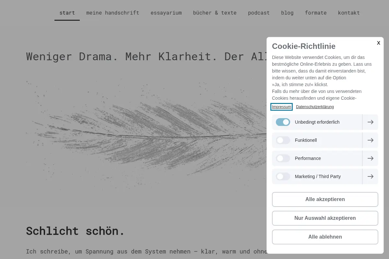Screen dimensions: 389x259
Task: Click the Funktionell label text
Action: [306, 140]
